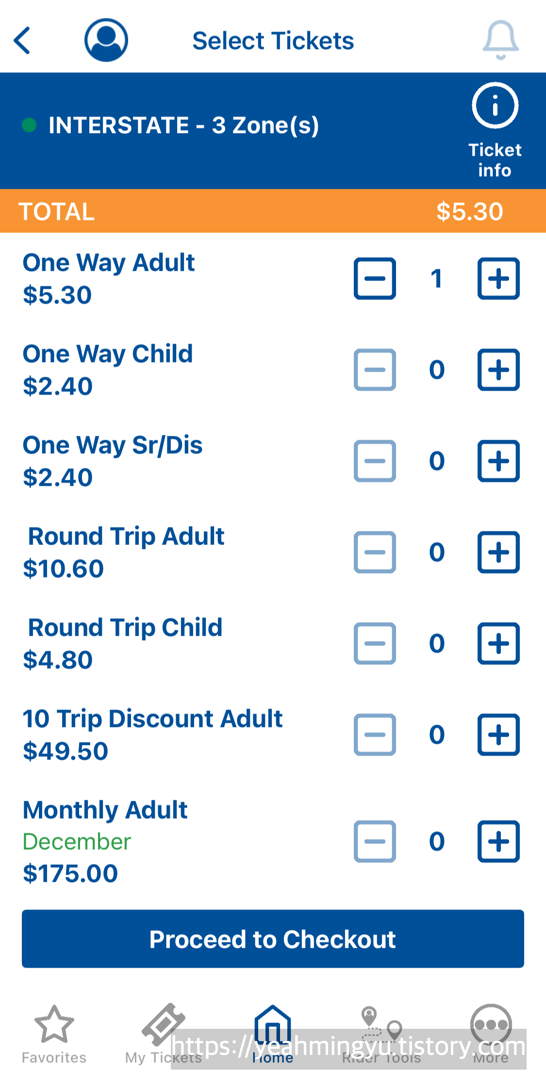Increase One Way Adult quantity
The width and height of the screenshot is (546, 1089).
click(x=498, y=279)
